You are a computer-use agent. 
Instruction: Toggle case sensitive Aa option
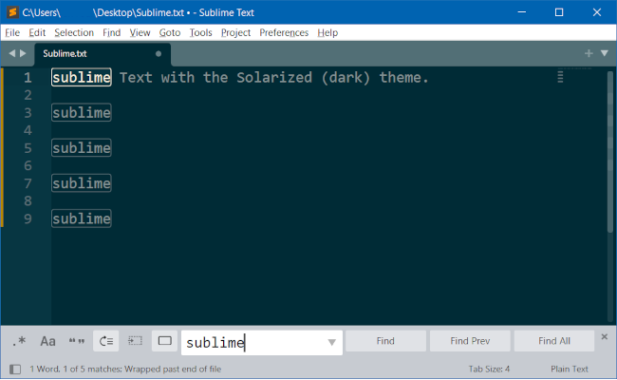[47, 341]
